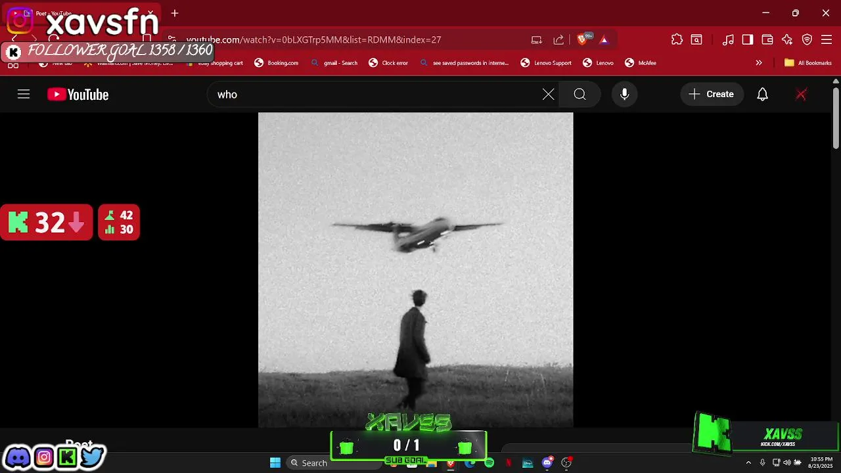Click the share page icon in address bar
The height and width of the screenshot is (473, 841).
point(558,39)
